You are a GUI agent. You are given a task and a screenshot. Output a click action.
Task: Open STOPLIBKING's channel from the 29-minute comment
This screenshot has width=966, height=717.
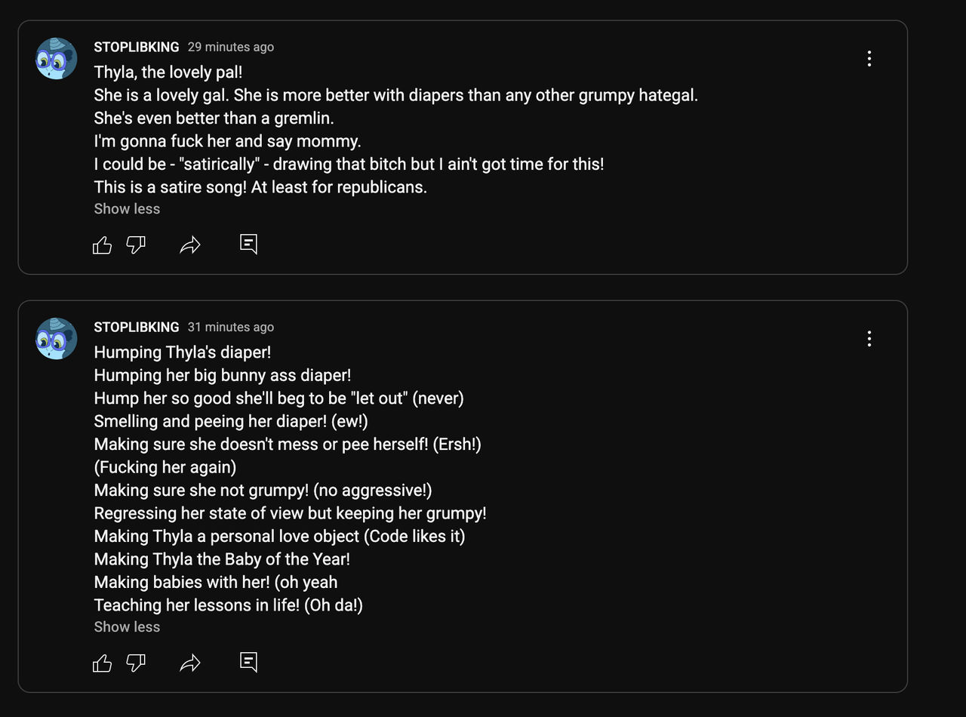click(x=137, y=47)
